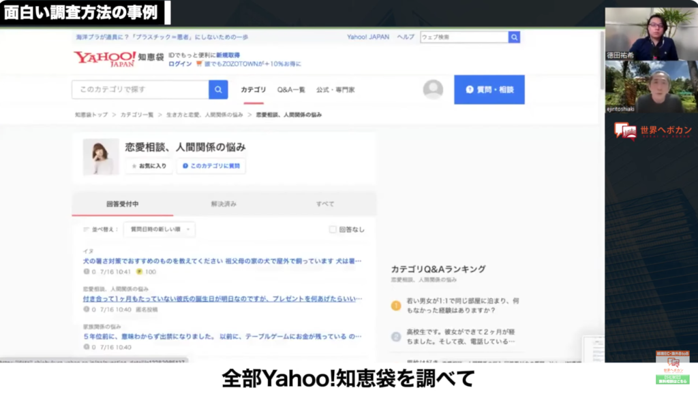The width and height of the screenshot is (698, 396).
Task: Click the Yahoo! JAPAN 知恵袋 logo
Action: (119, 59)
